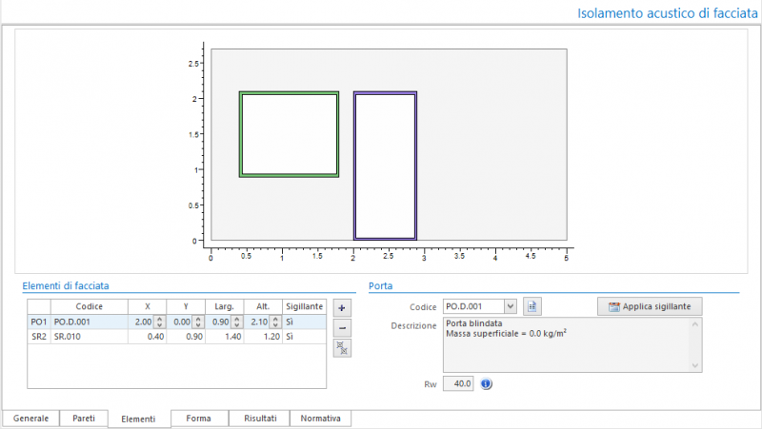This screenshot has height=429, width=762.
Task: Click the Codice column header
Action: pos(90,306)
